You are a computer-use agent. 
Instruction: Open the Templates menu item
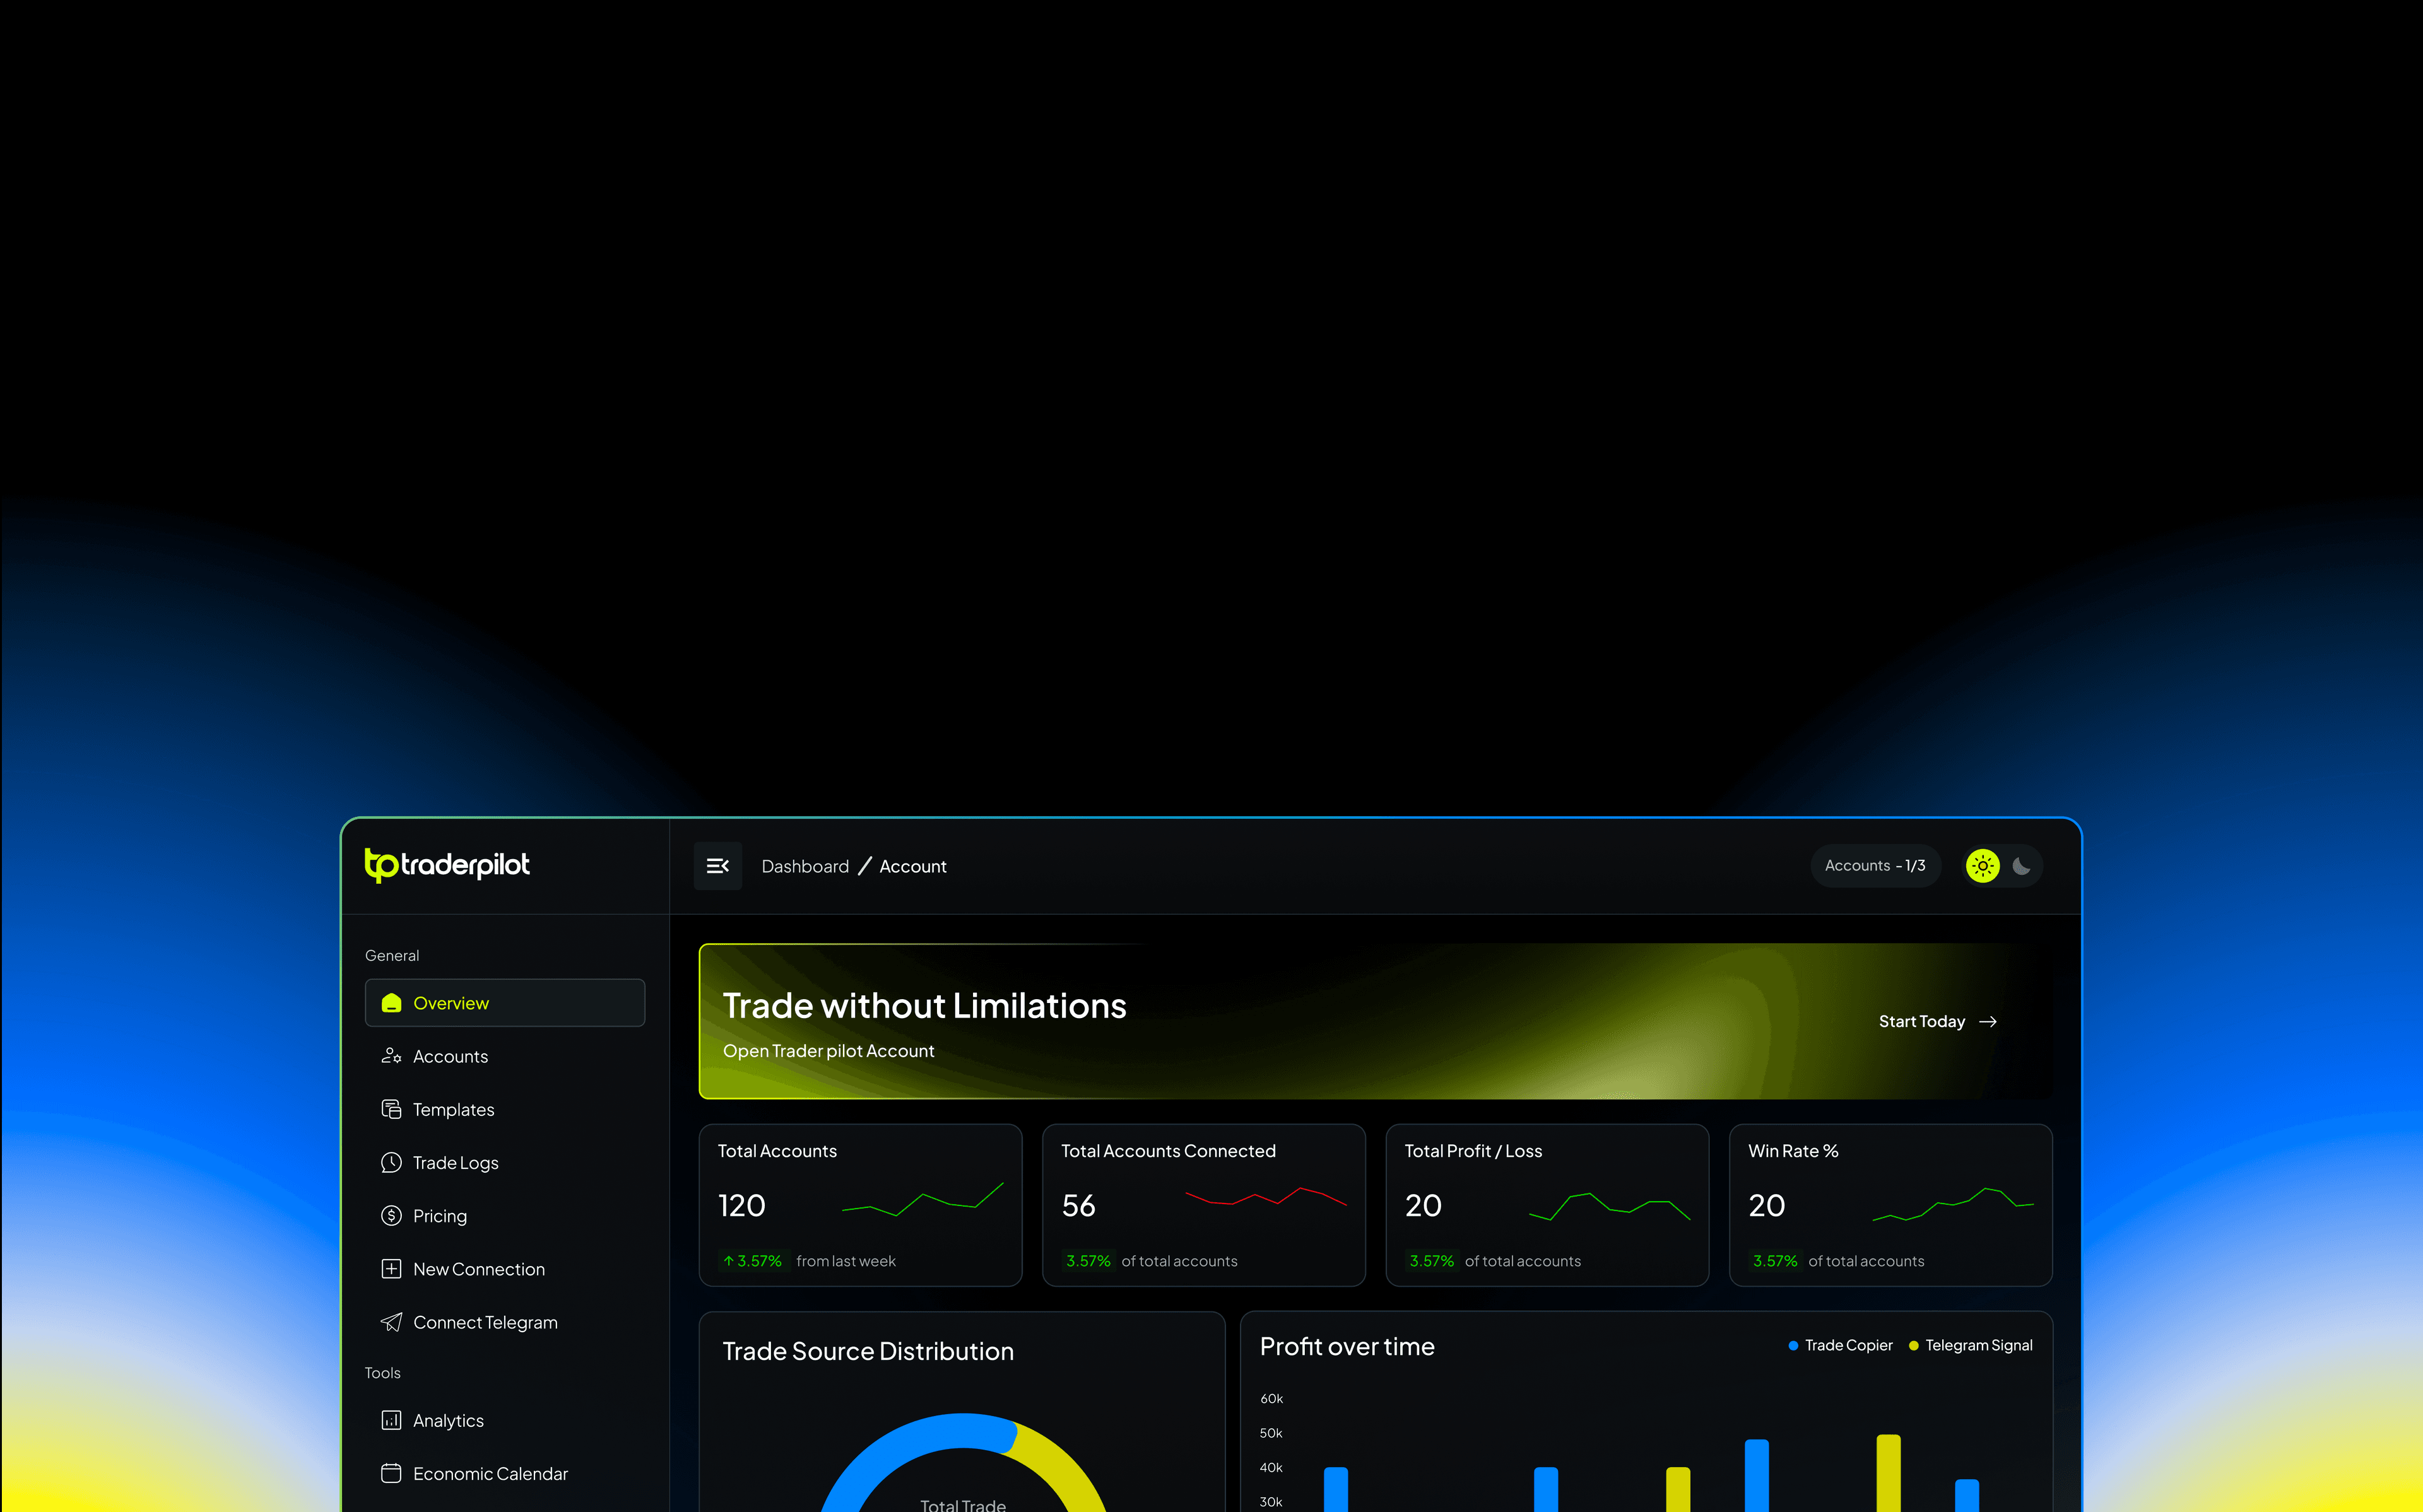coord(505,1109)
